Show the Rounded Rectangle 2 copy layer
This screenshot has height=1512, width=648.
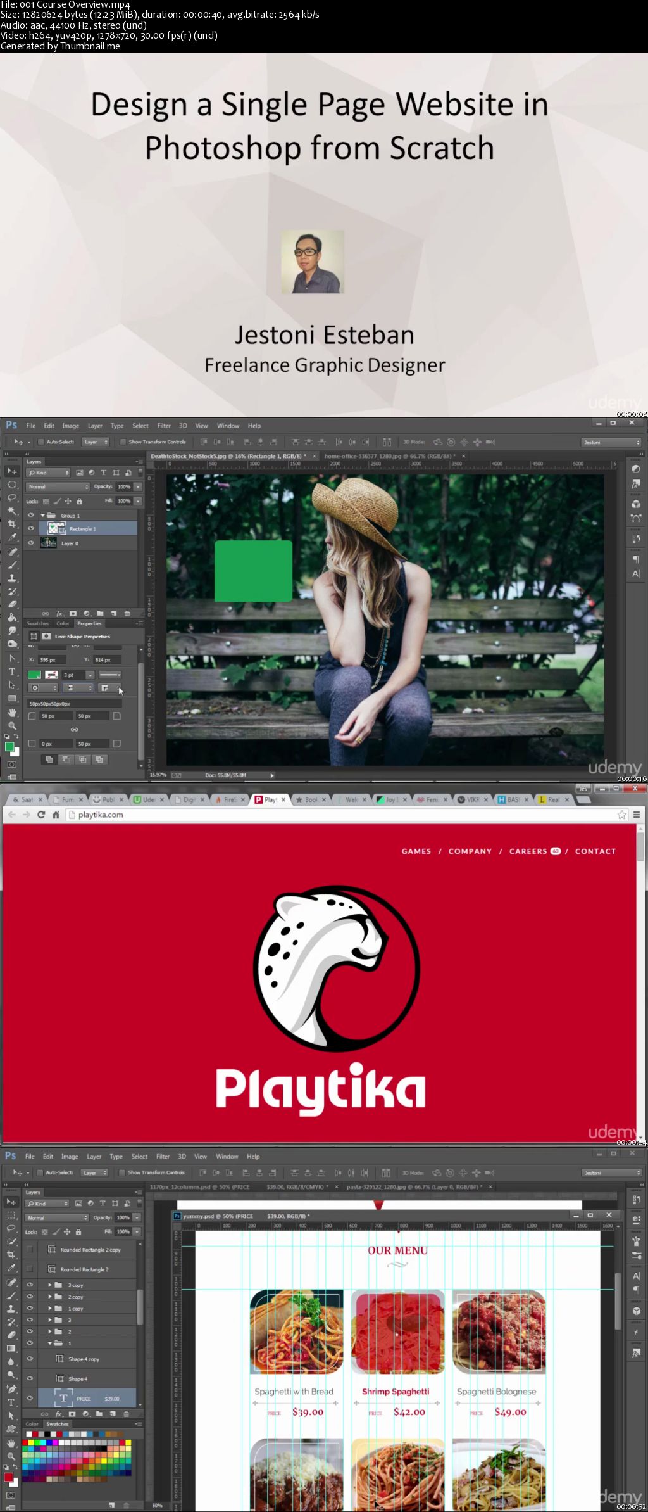[x=30, y=1249]
